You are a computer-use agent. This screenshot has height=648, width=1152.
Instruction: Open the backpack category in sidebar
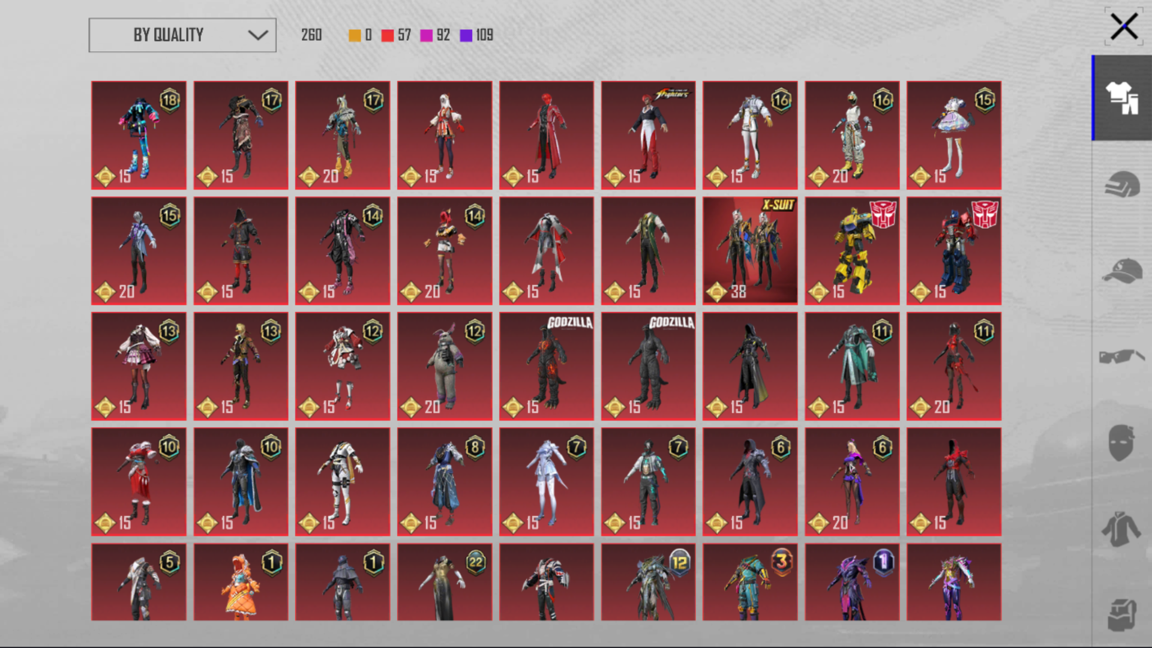1122,615
